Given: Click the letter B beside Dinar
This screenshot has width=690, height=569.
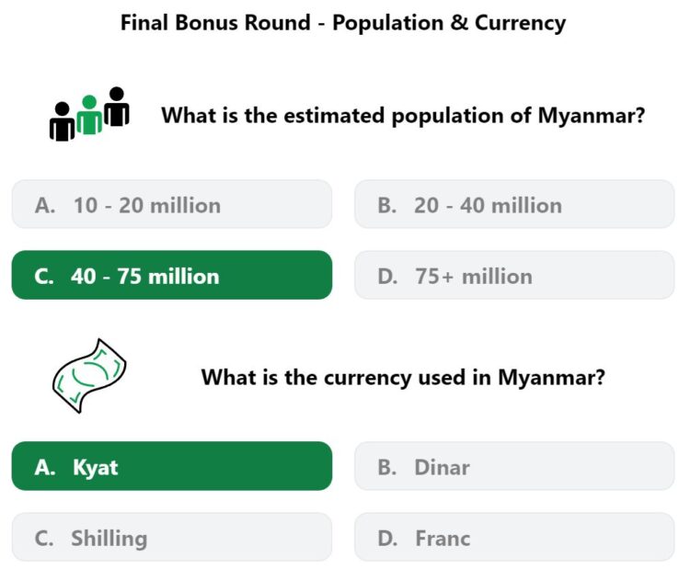Looking at the screenshot, I should pos(387,467).
